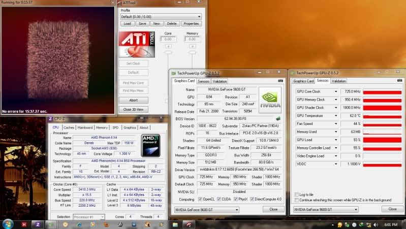
Task: Open the grey triangle taskbar icon
Action: tap(120, 224)
